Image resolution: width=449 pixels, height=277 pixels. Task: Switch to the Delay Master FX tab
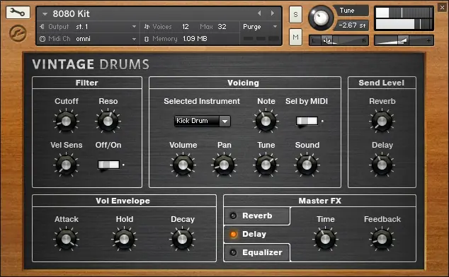pos(254,234)
